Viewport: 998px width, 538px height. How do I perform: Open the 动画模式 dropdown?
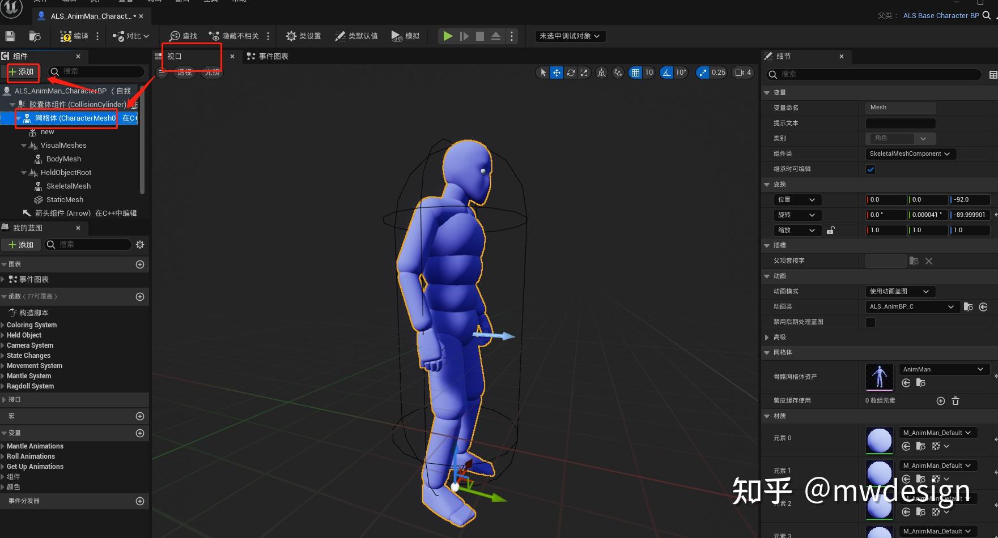[x=900, y=292]
